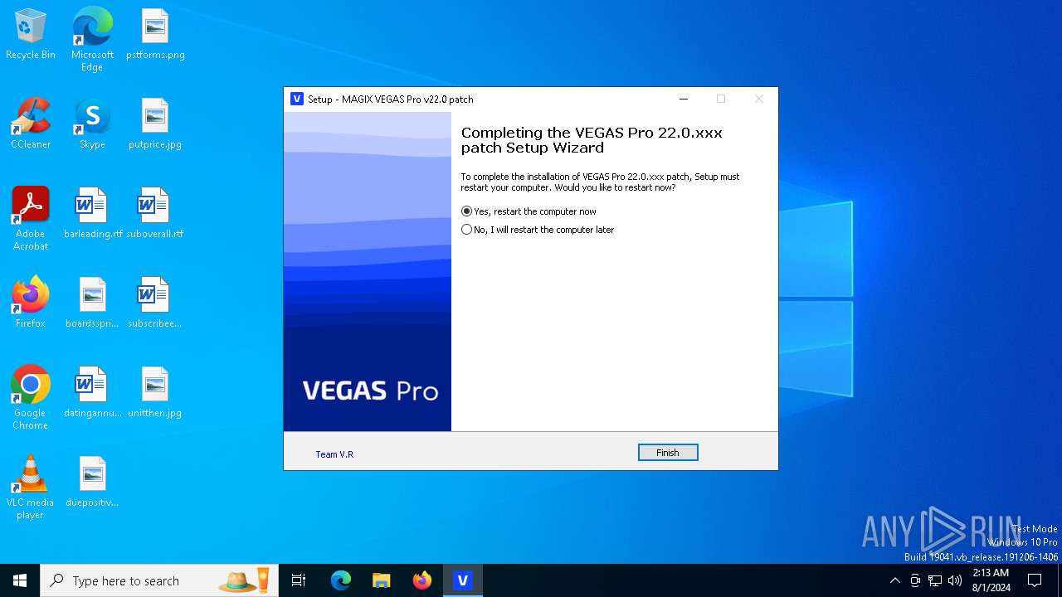
Task: Open Task View from taskbar
Action: pyautogui.click(x=299, y=580)
